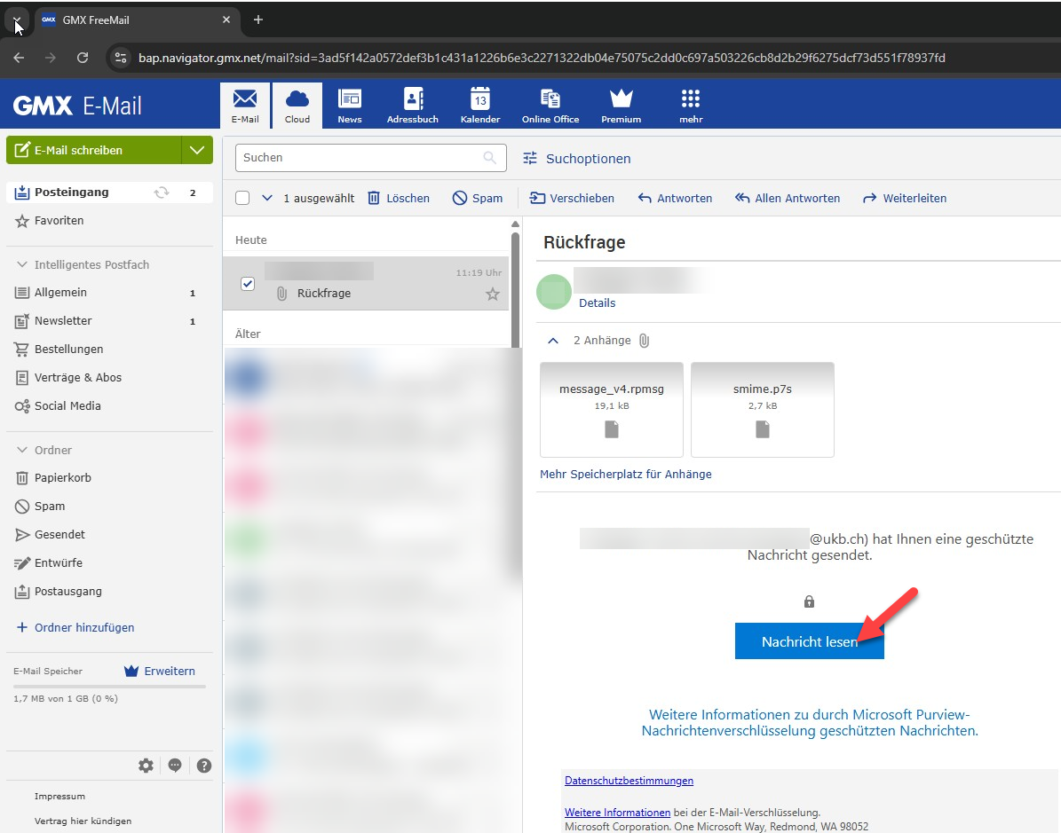Open the selection dropdown chevron
This screenshot has height=833, width=1061.
click(x=266, y=198)
